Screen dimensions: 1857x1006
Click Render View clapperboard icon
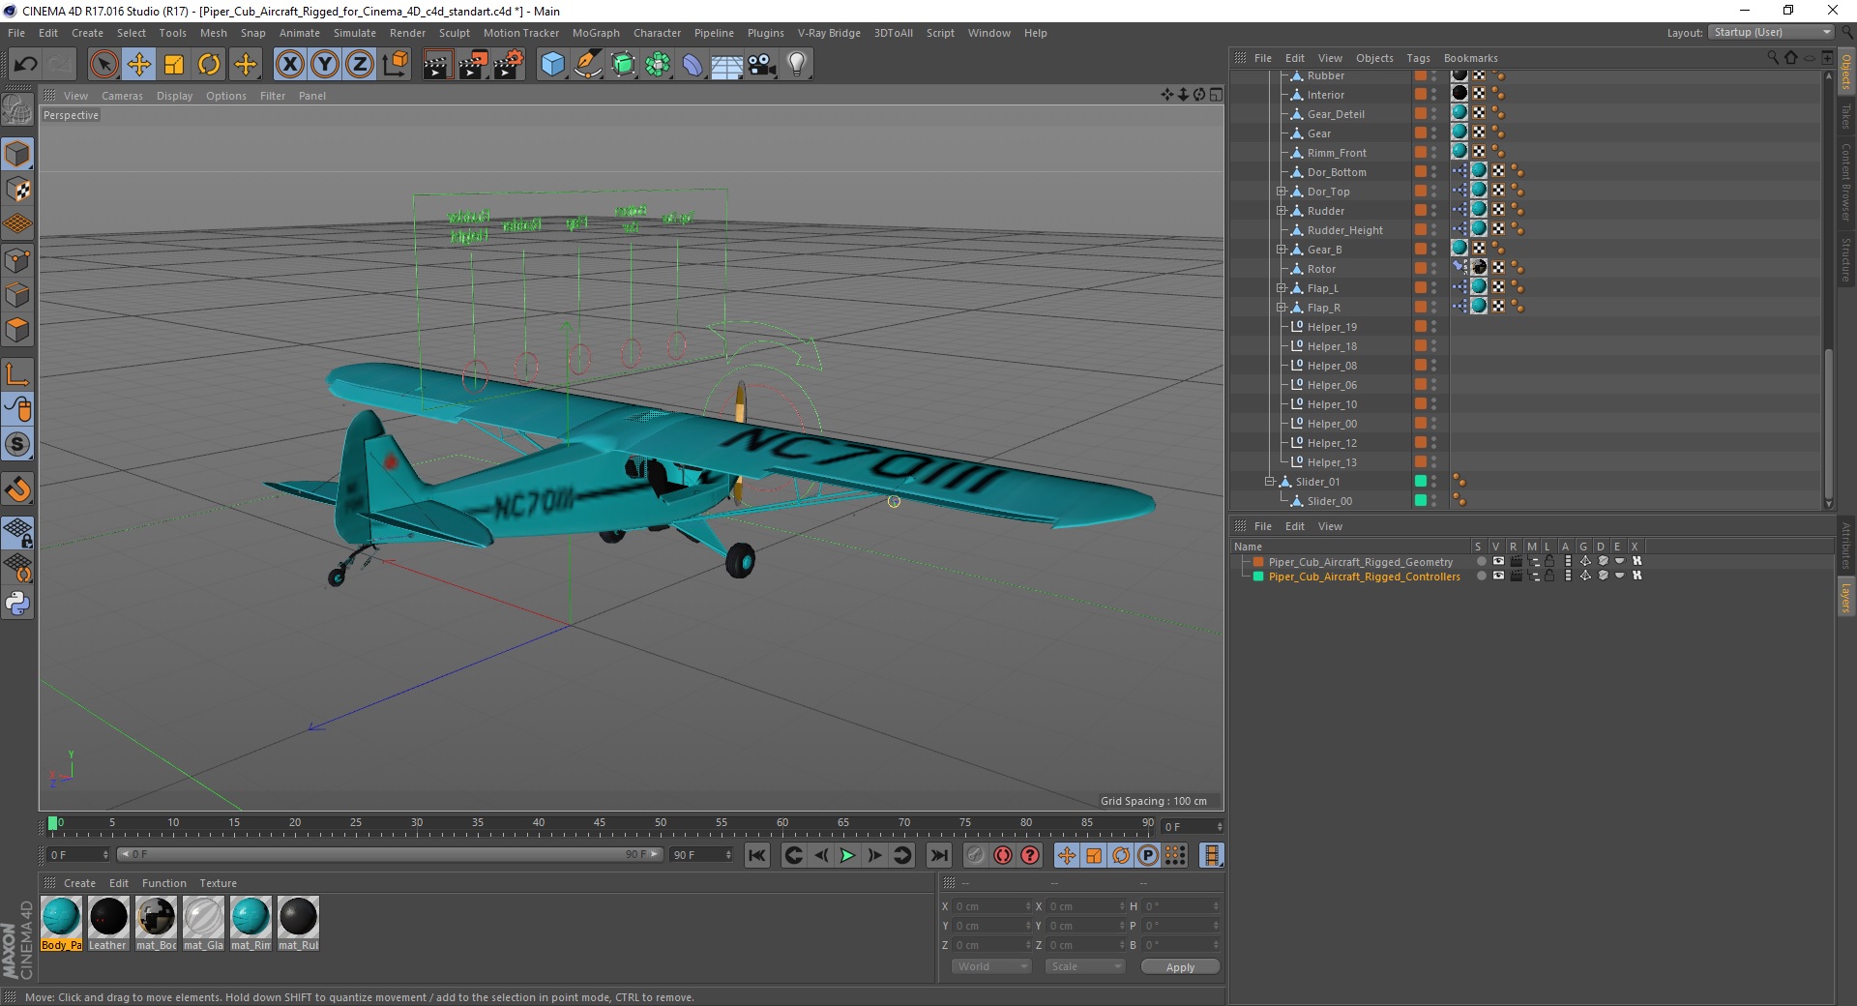[437, 65]
